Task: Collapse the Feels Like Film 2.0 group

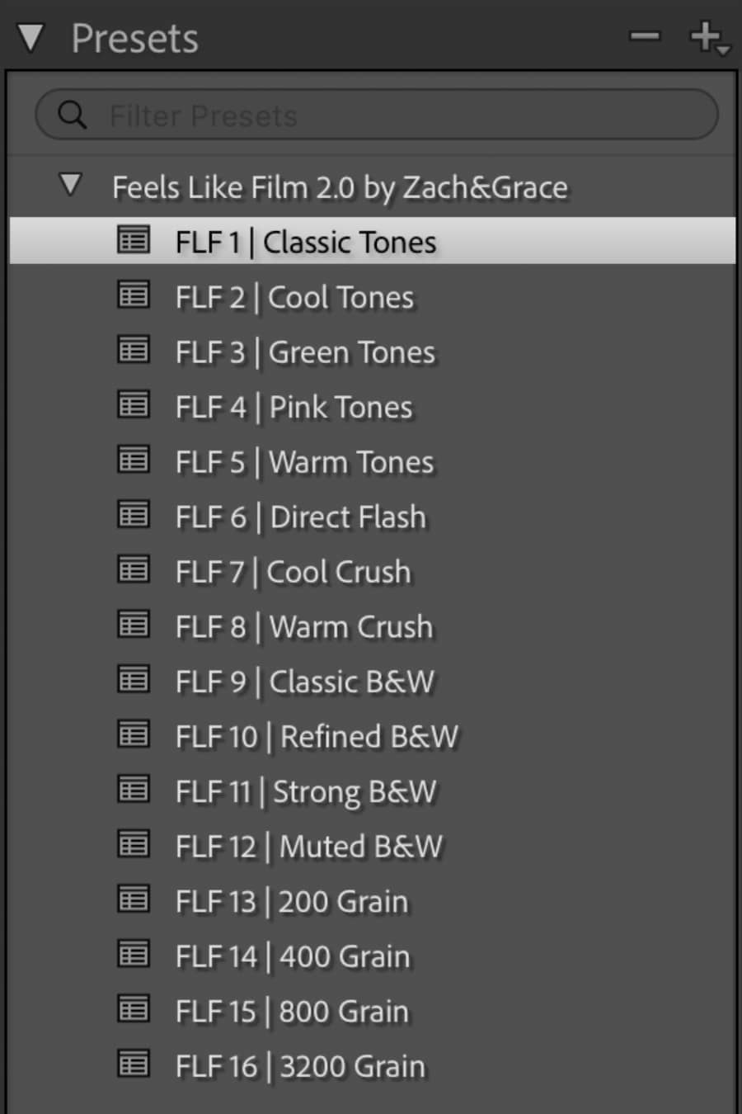Action: (71, 185)
